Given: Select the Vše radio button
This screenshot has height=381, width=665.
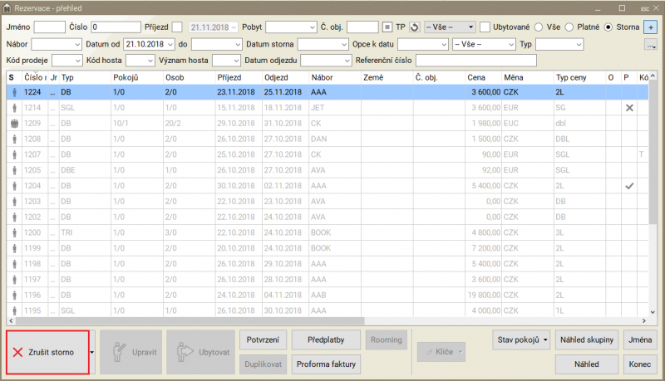Looking at the screenshot, I should click(539, 27).
